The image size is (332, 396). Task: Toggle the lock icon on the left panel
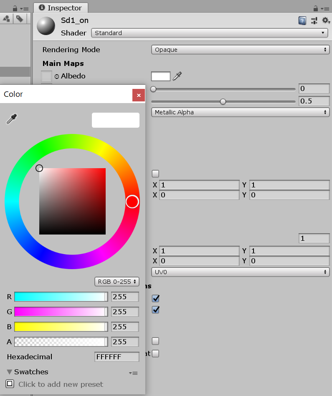point(15,9)
